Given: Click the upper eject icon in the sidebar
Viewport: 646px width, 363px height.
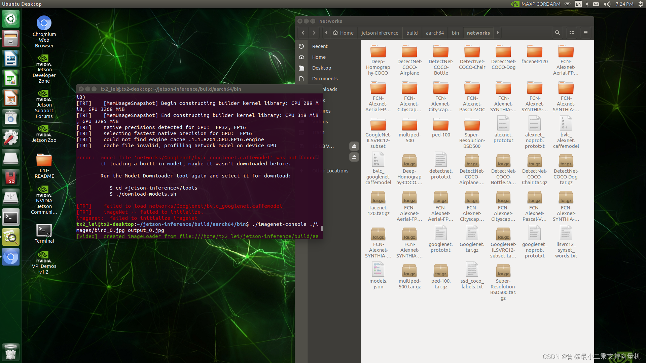Looking at the screenshot, I should tap(354, 146).
